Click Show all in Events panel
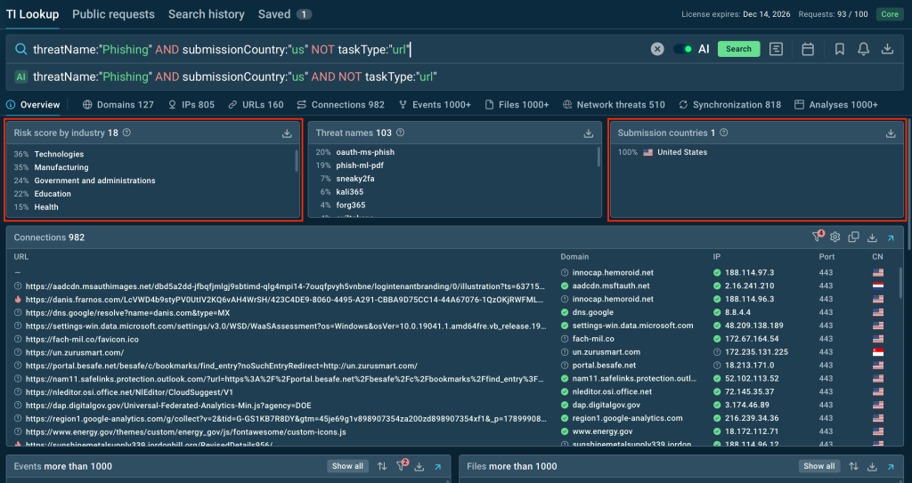Viewport: 912px width, 483px height. pyautogui.click(x=347, y=466)
